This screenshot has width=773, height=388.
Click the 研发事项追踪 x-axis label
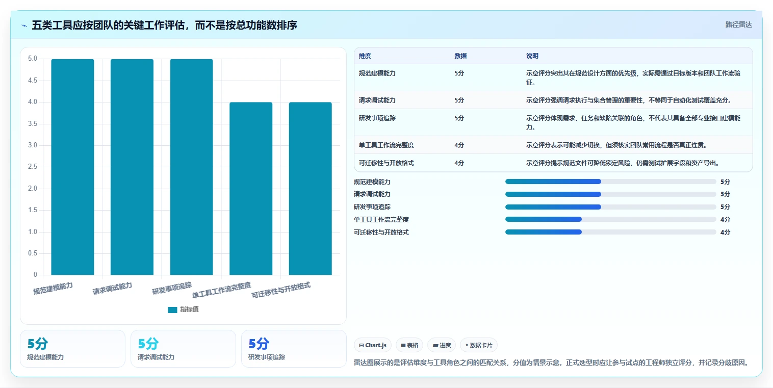(x=172, y=289)
